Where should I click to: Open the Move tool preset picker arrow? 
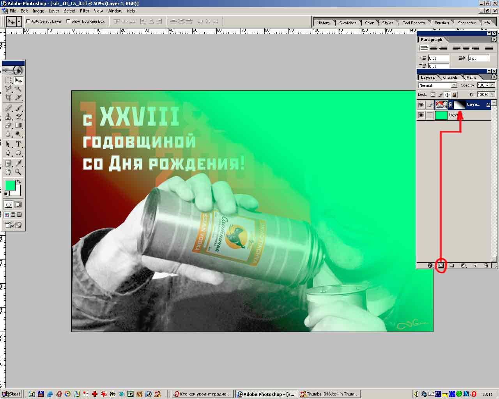coord(19,21)
